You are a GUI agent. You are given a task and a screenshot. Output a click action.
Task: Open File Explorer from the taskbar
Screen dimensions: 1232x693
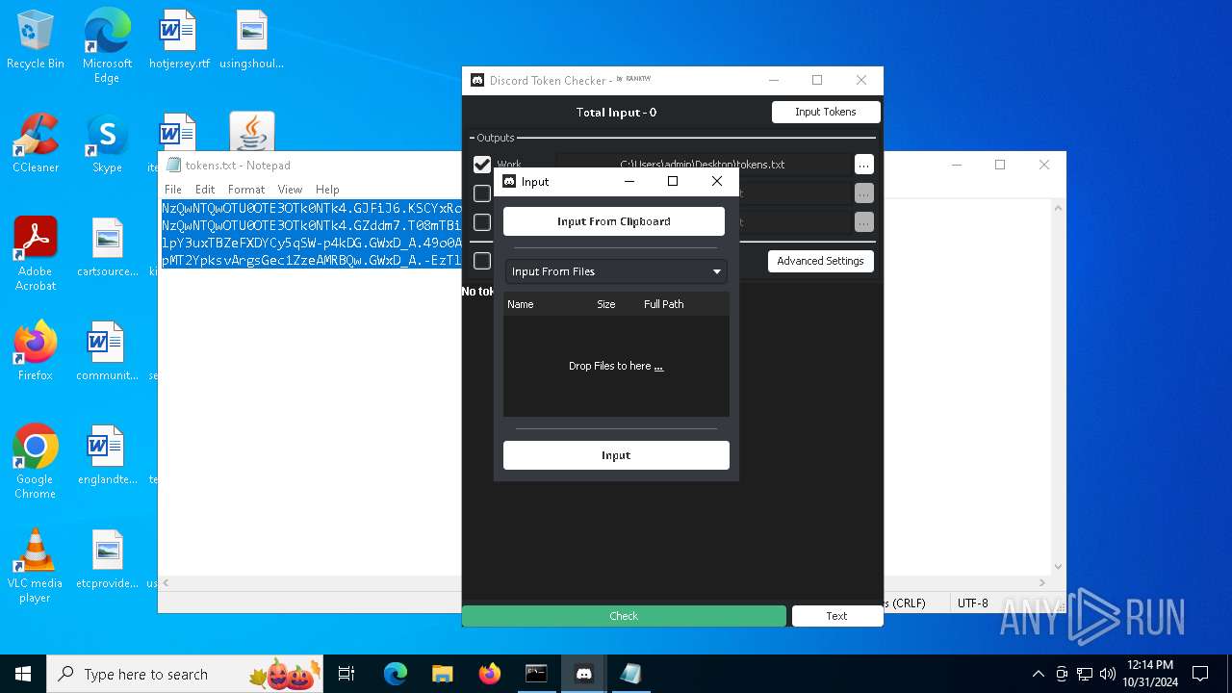[x=442, y=674]
